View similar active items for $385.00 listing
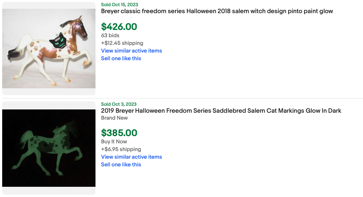Image resolution: width=363 pixels, height=197 pixels. 131,157
